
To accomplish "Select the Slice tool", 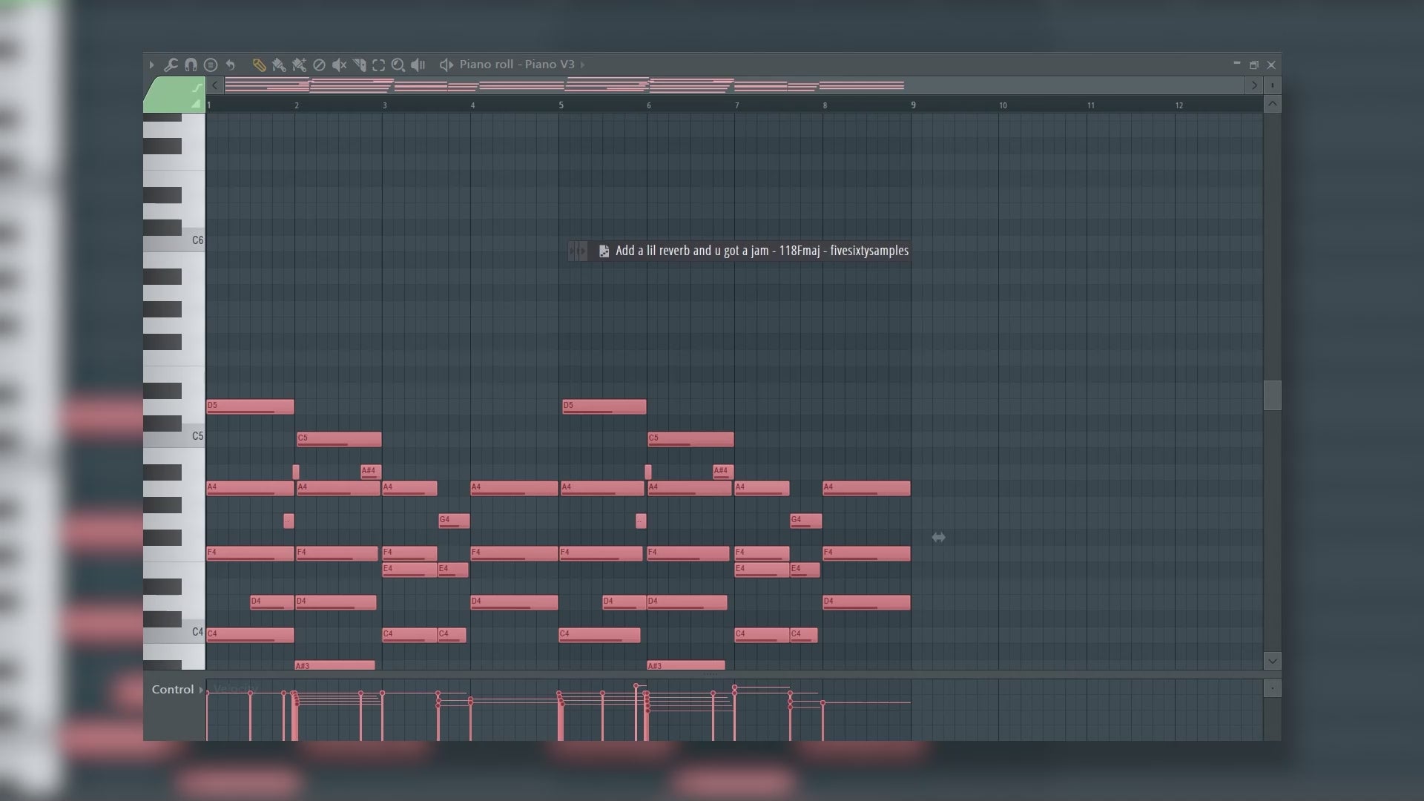I will [359, 65].
